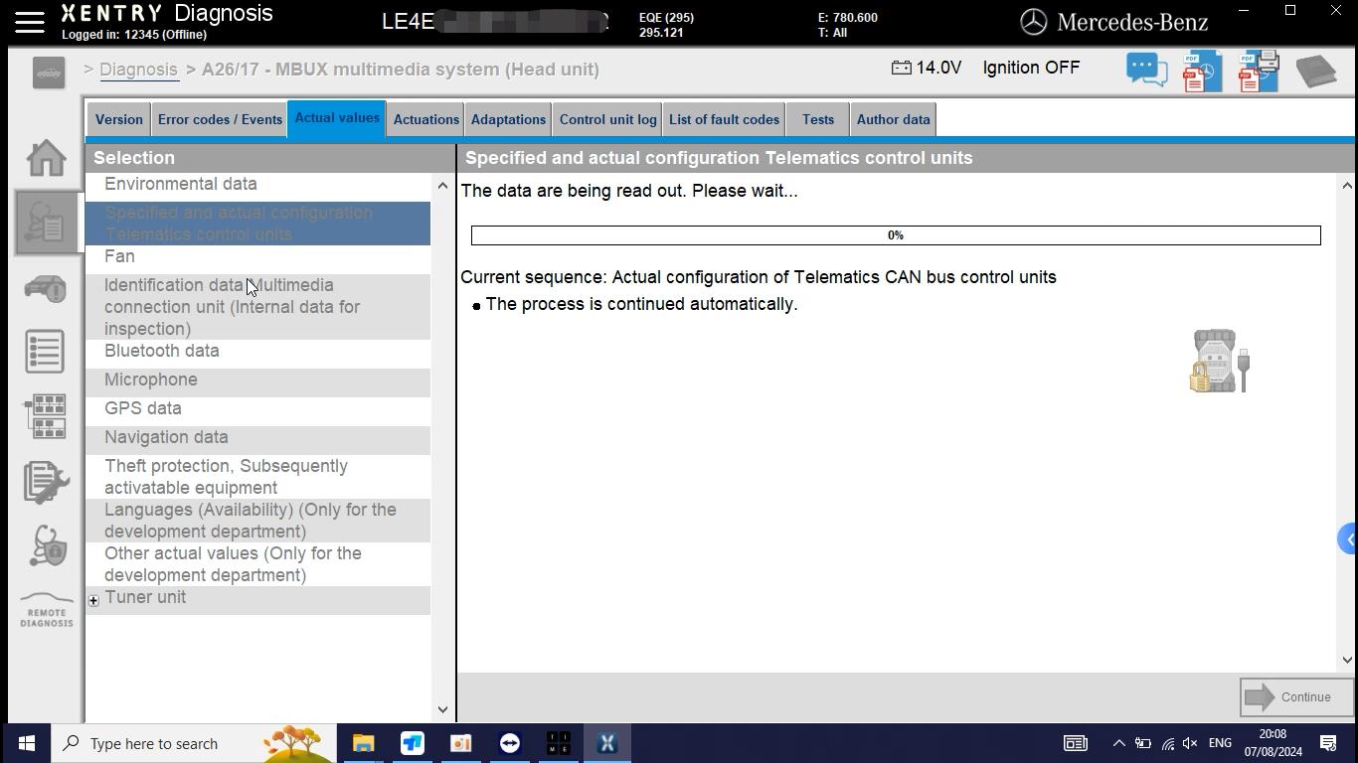The width and height of the screenshot is (1358, 763).
Task: Open the hamburger main menu
Action: 29,22
